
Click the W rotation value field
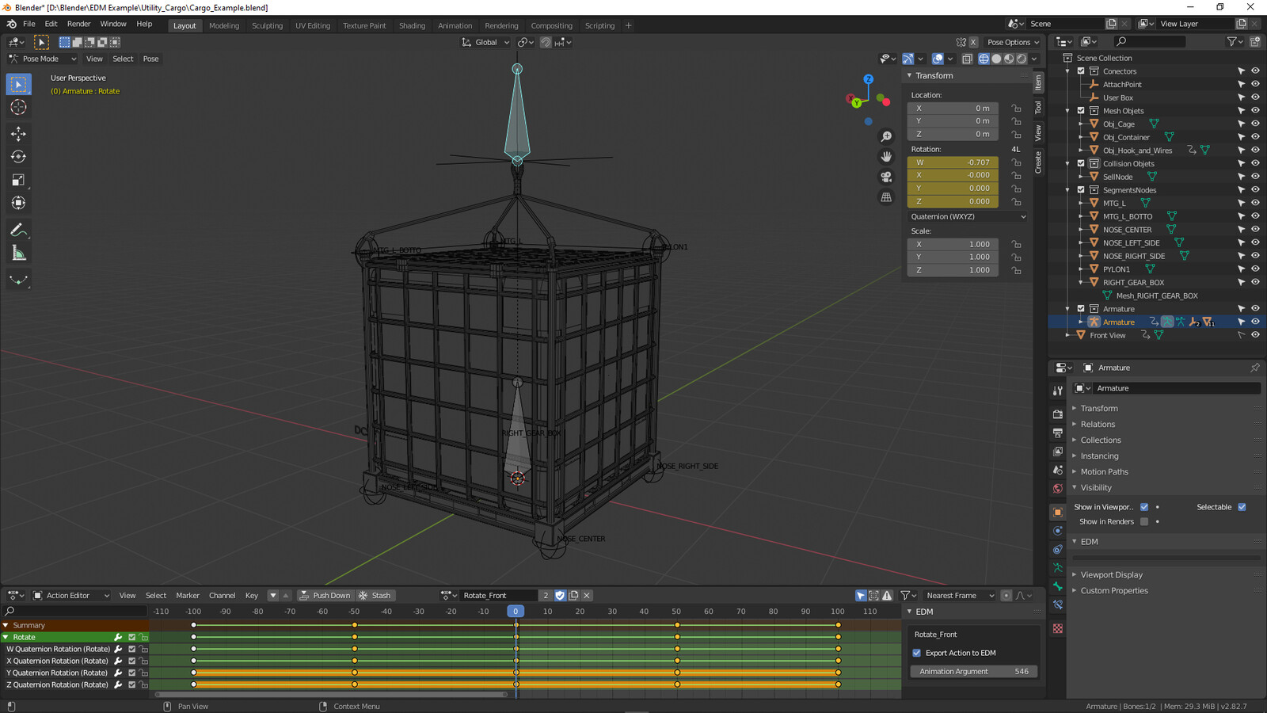pos(953,162)
